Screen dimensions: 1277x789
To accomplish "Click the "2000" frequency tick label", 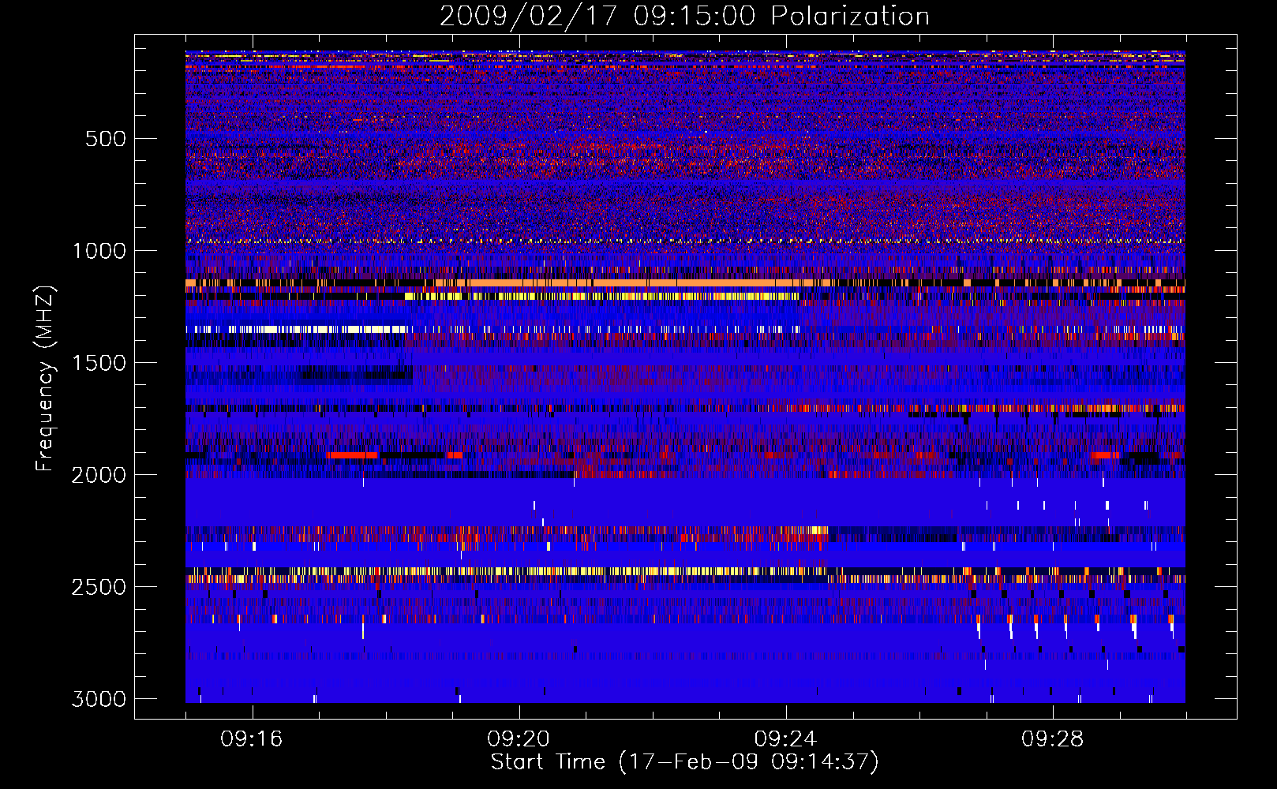I will click(99, 475).
